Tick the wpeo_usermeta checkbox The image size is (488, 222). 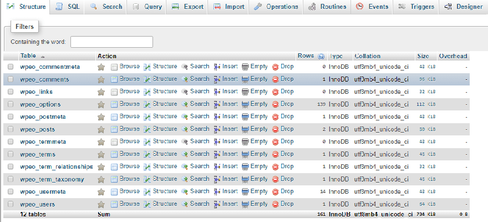11,191
